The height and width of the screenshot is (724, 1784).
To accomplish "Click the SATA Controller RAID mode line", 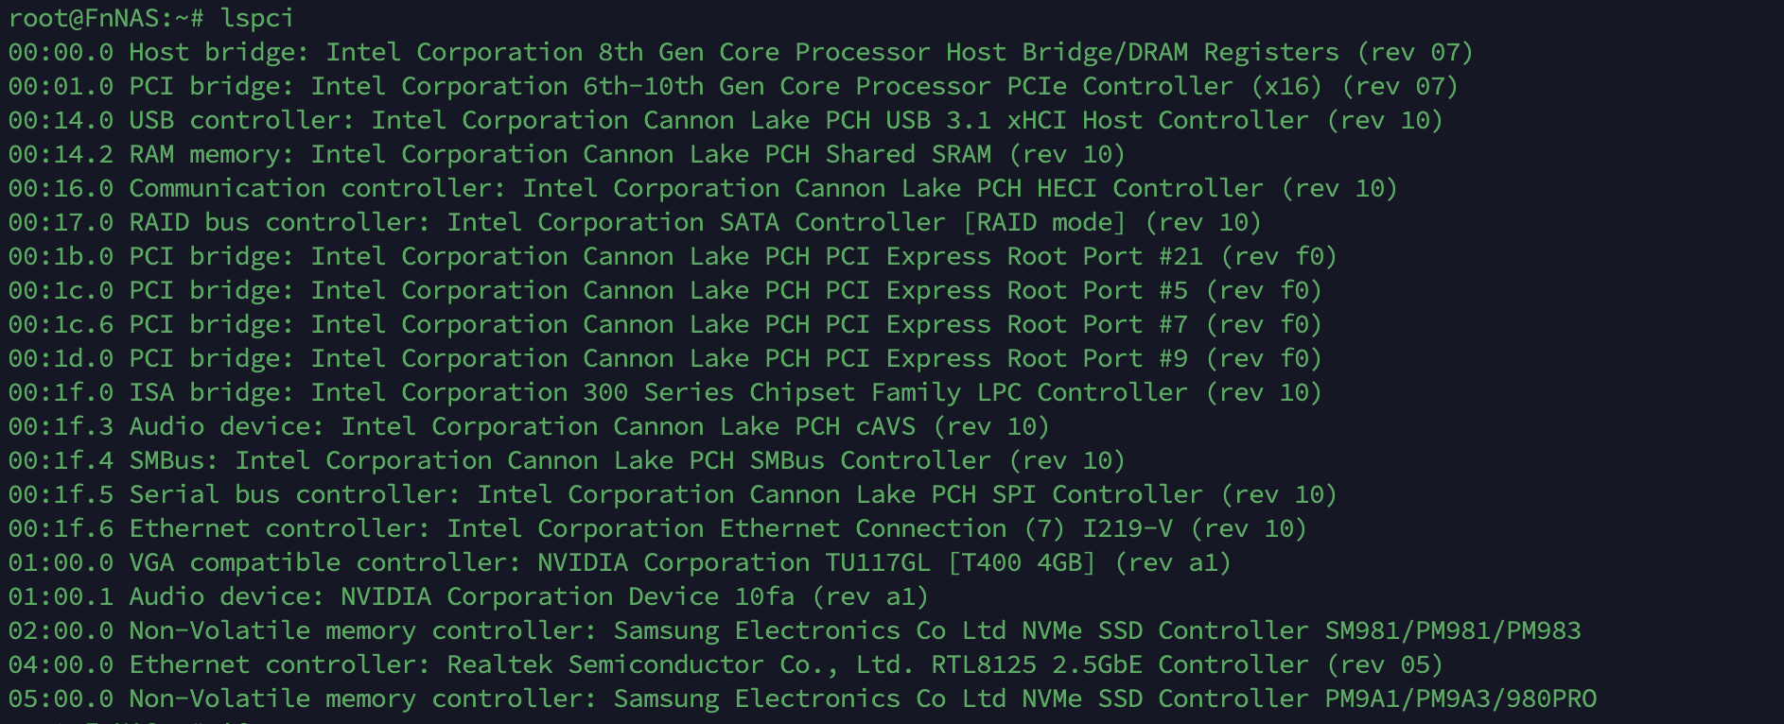I will pos(634,222).
